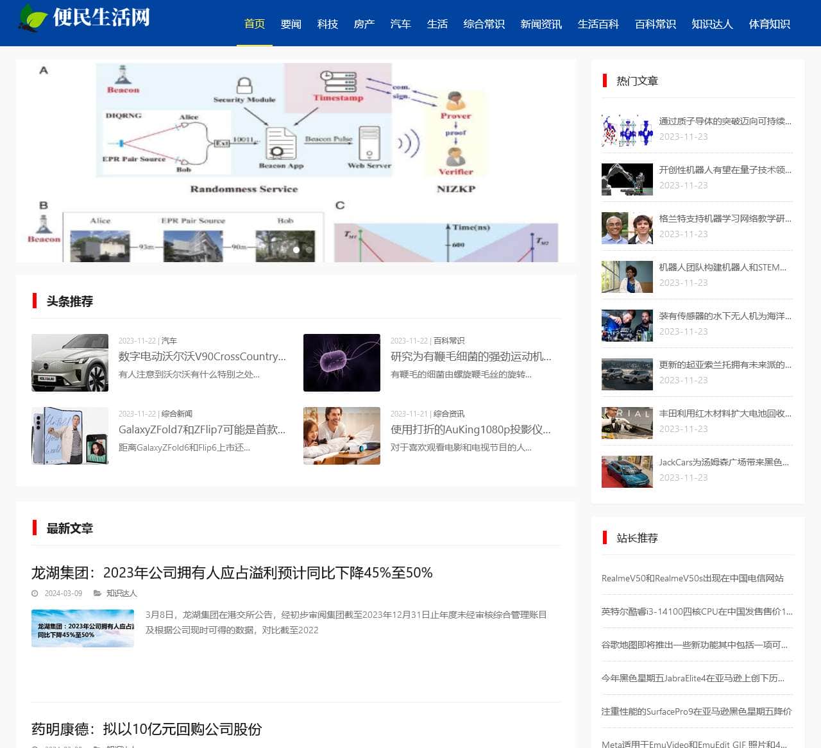
Task: Click the STEM robotics team thumbnail
Action: pyautogui.click(x=627, y=277)
